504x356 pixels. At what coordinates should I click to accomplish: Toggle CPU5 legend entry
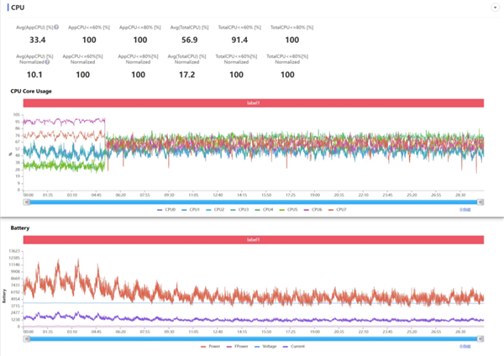pos(288,210)
